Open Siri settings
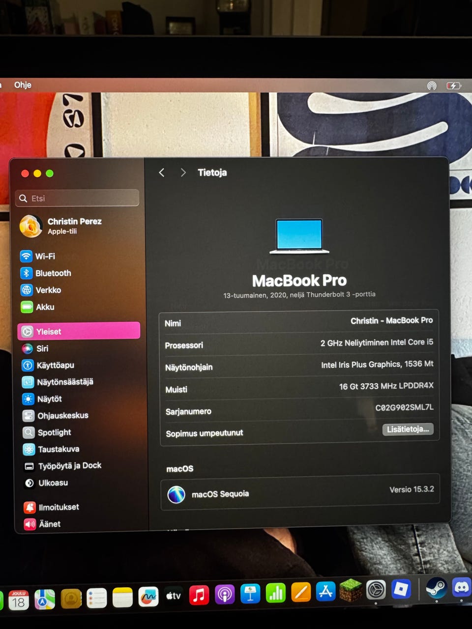The image size is (472, 629). click(35, 348)
